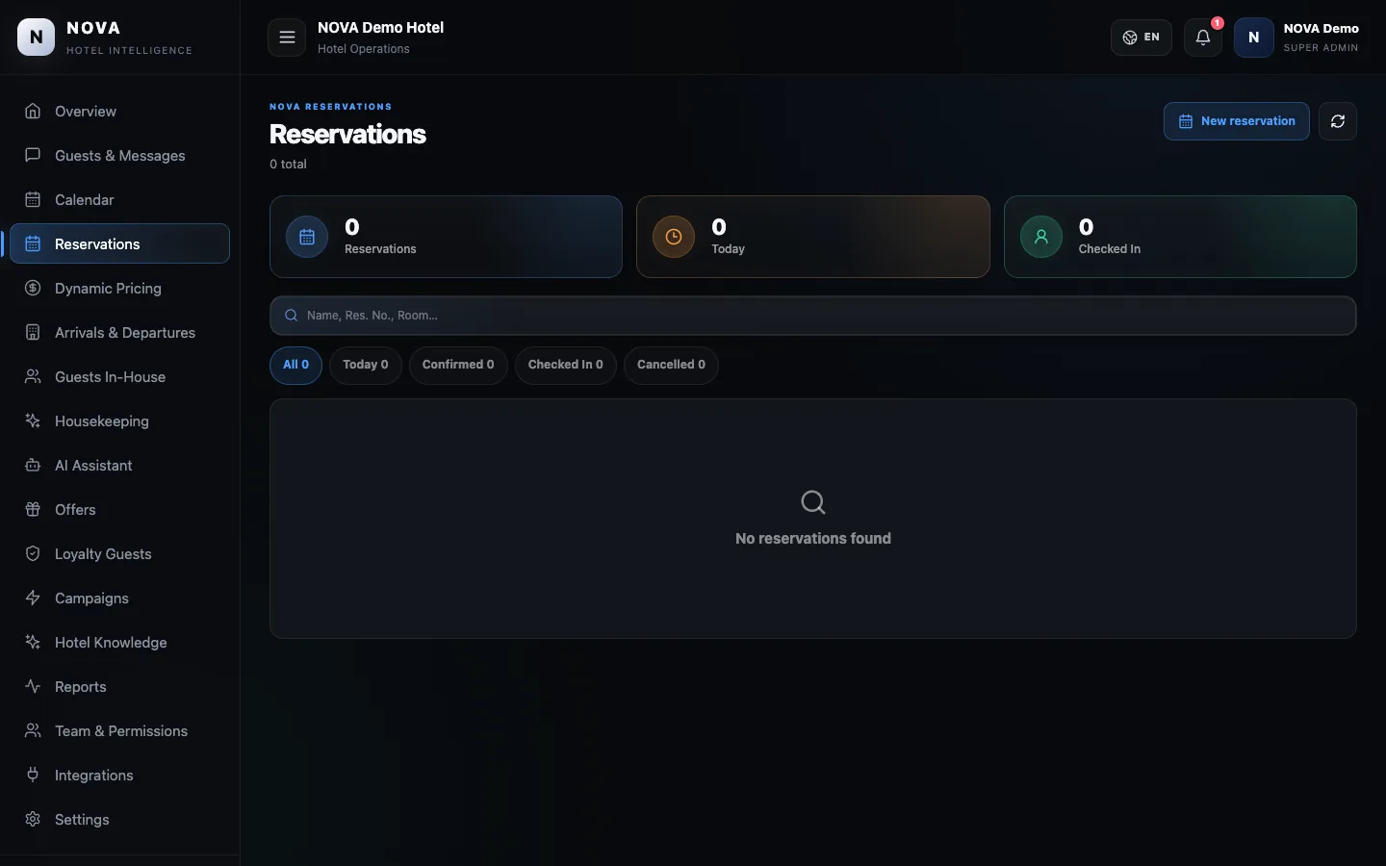
Task: Click the "NOVA RESERVATIONS" breadcrumb label
Action: [330, 107]
